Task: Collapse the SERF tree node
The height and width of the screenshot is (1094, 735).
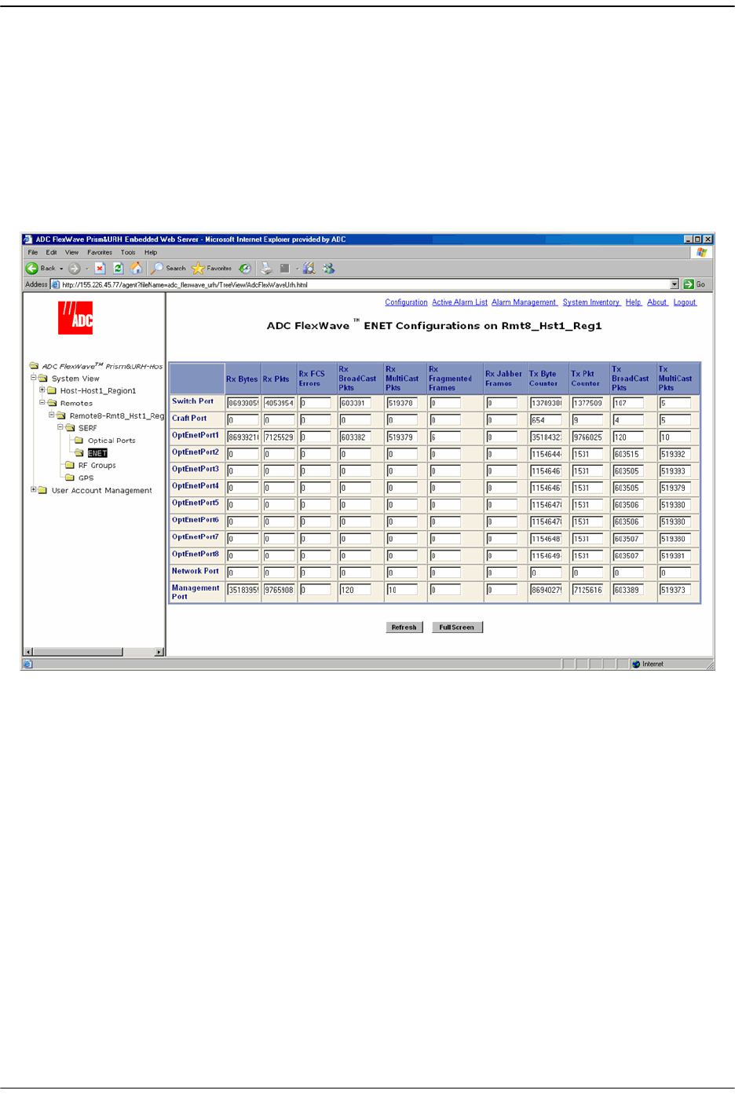Action: coord(60,427)
